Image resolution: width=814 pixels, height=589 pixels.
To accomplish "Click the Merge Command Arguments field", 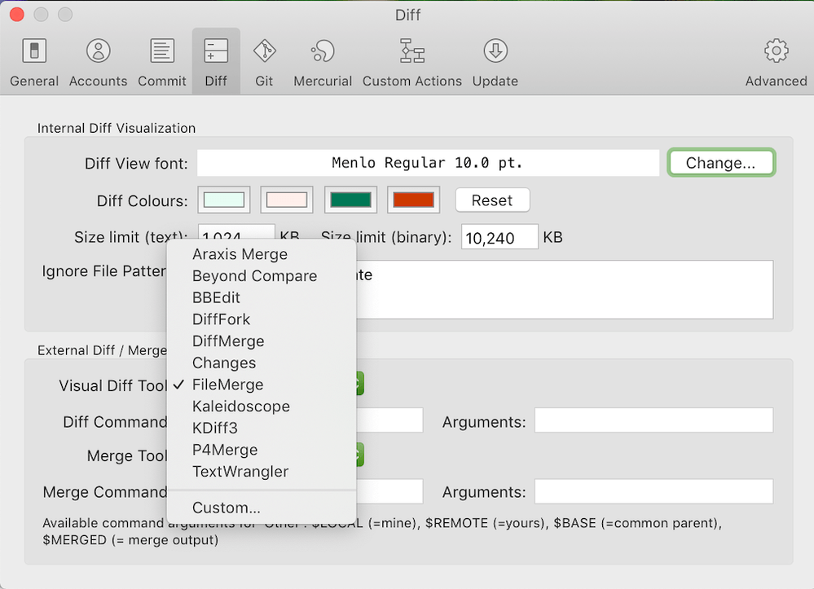I will coord(653,491).
